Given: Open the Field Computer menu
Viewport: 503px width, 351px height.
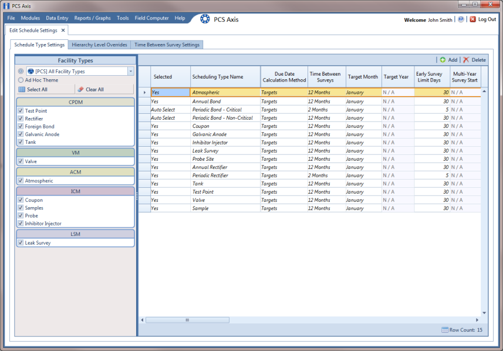Looking at the screenshot, I should point(152,18).
